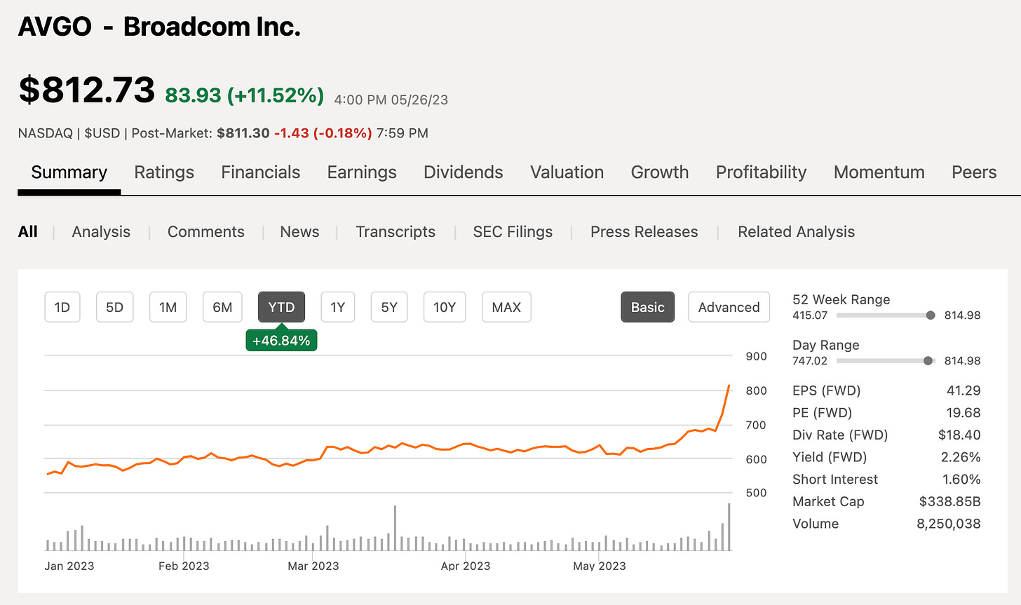Filter by News

pos(299,232)
